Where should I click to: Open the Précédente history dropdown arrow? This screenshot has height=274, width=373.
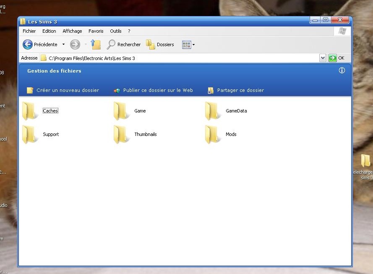pos(63,44)
